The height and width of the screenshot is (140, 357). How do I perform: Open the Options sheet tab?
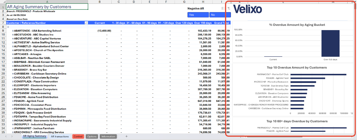[x=92, y=136]
